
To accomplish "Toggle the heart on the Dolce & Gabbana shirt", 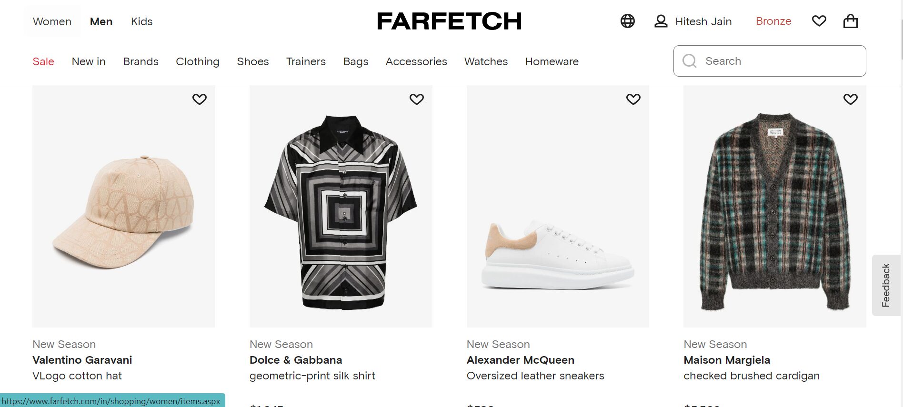I will tap(417, 99).
